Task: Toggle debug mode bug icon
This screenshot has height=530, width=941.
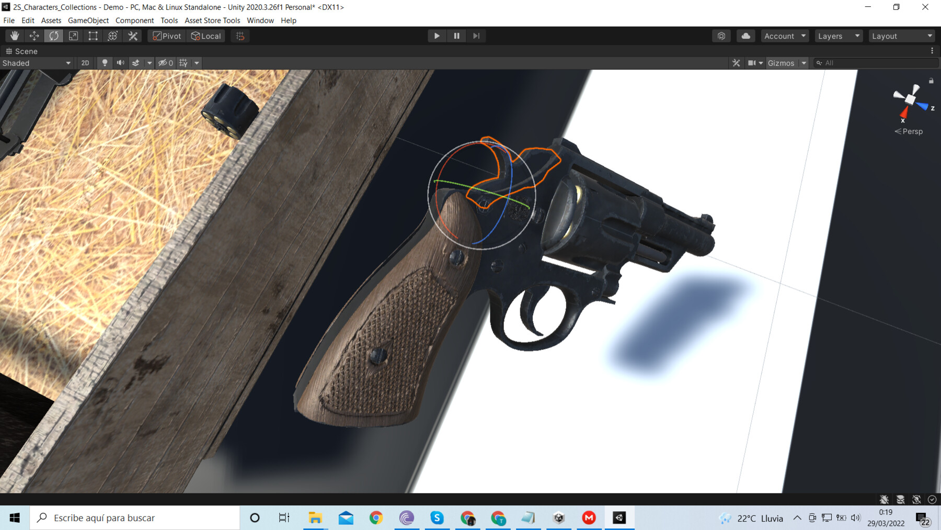Action: tap(884, 500)
